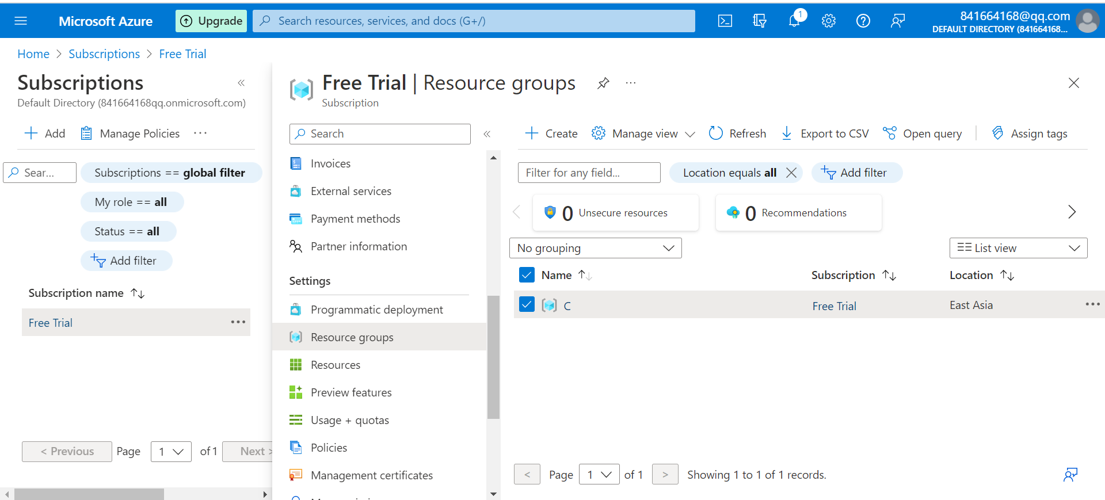Open portal settings gear

click(x=829, y=21)
